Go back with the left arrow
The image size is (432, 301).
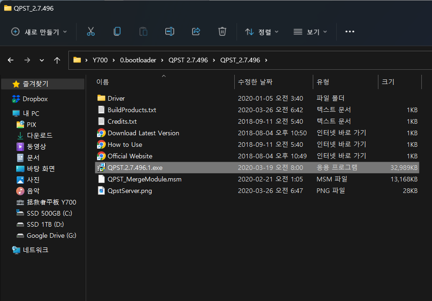pyautogui.click(x=11, y=60)
